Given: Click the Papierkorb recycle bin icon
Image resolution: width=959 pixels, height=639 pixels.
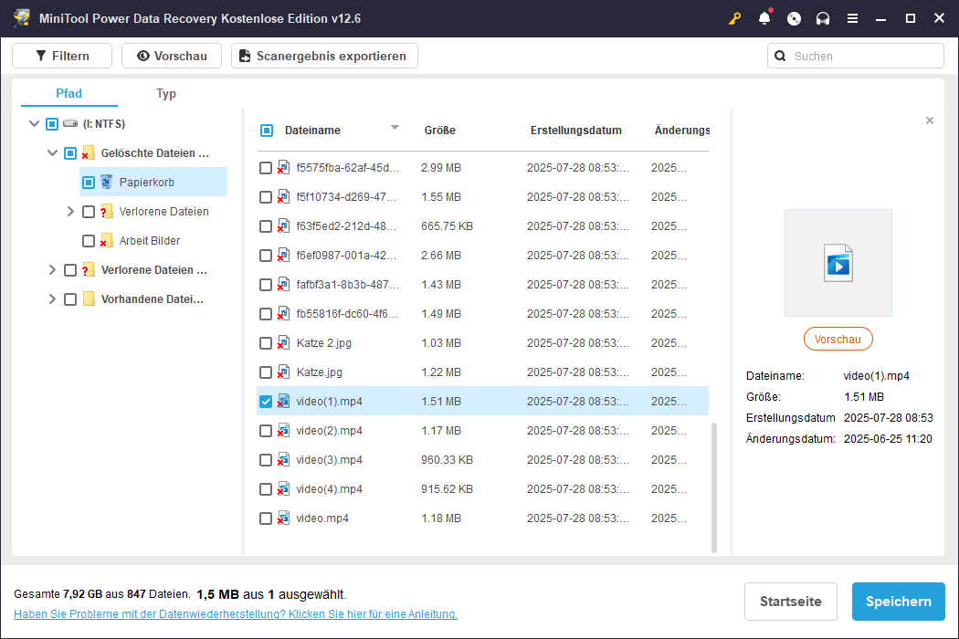Looking at the screenshot, I should tap(107, 182).
